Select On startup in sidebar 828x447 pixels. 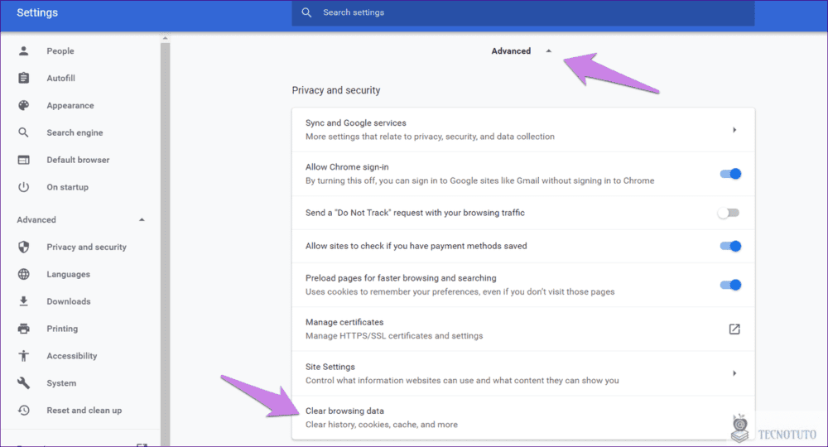click(68, 187)
